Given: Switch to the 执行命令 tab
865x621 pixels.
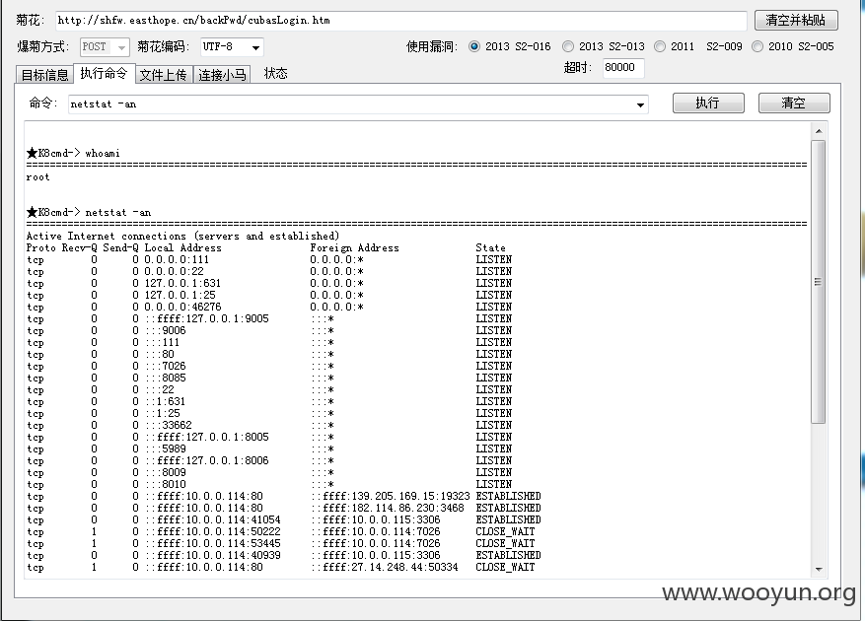Looking at the screenshot, I should pos(105,73).
